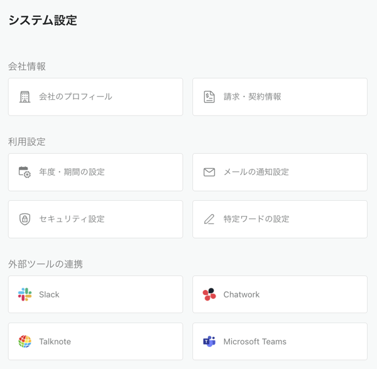This screenshot has width=377, height=369.
Task: Set up Microsoft Teams integration
Action: [x=280, y=341]
